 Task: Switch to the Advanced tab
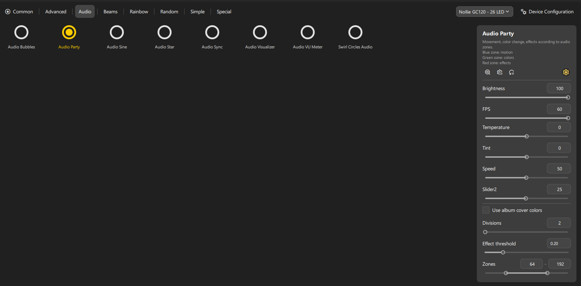pos(56,12)
